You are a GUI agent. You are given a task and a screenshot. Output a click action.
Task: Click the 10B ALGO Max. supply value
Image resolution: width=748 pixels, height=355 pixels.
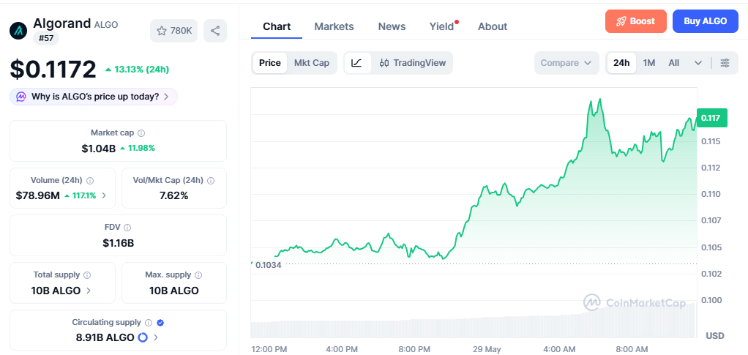[x=174, y=291]
